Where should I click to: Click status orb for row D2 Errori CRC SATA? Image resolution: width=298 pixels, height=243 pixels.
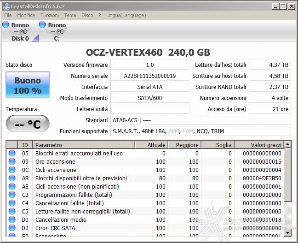[x=12, y=228]
